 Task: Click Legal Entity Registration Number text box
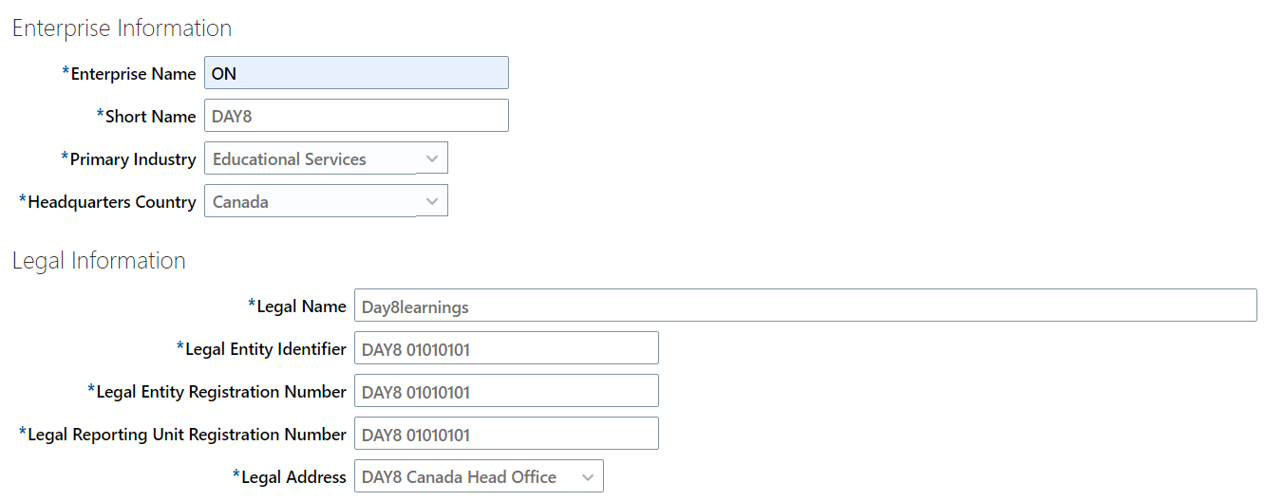(505, 391)
